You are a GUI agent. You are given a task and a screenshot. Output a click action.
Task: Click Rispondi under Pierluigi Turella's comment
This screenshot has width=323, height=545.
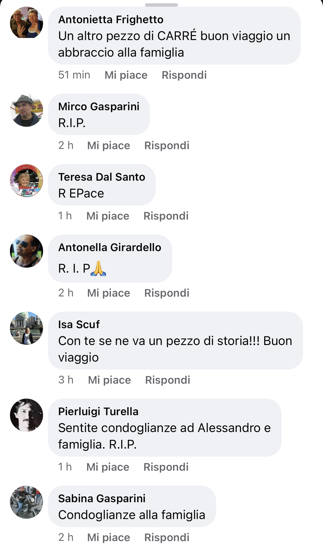point(166,467)
